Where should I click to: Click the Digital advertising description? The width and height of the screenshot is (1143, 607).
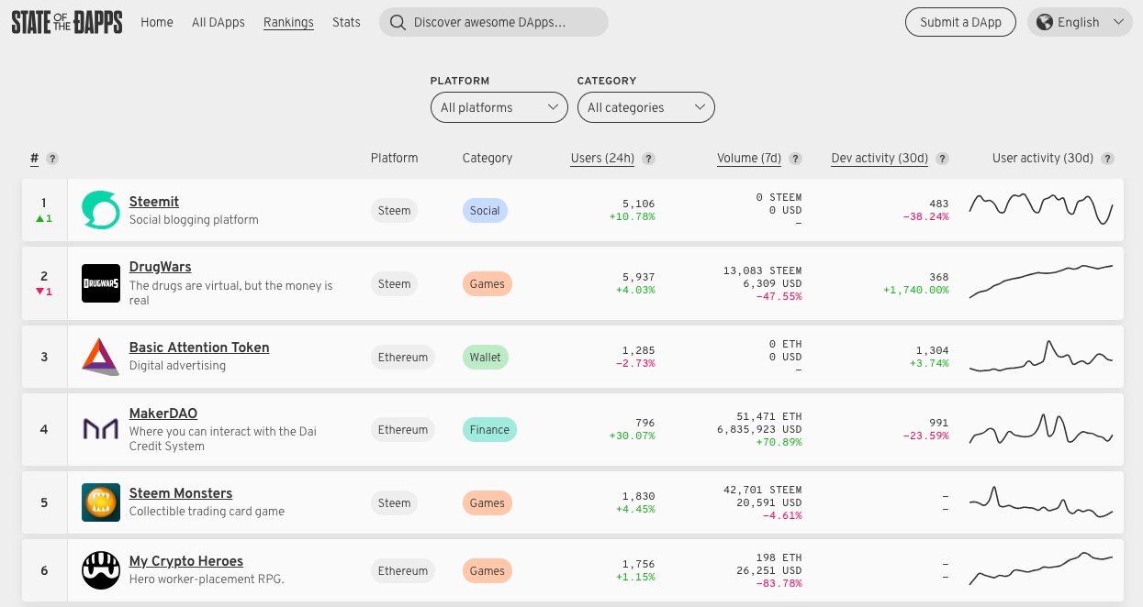pos(177,366)
